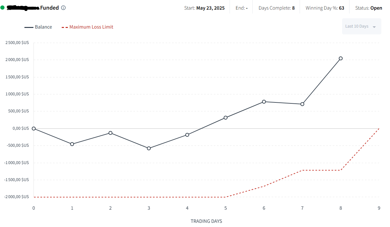Click the info icon beside Funded
The width and height of the screenshot is (390, 227).
pyautogui.click(x=63, y=8)
